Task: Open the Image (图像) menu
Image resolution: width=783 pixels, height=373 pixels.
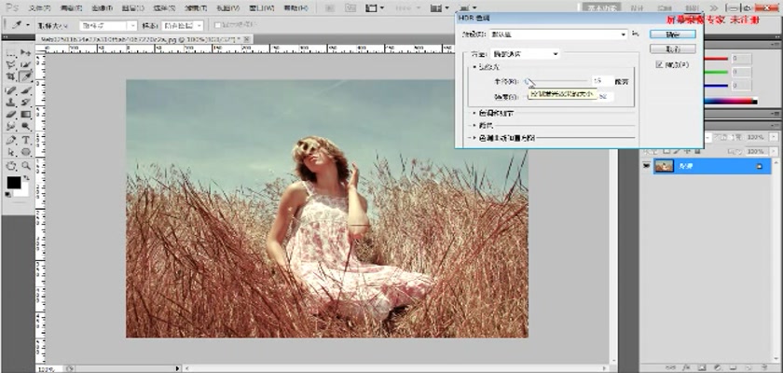Action: (102, 8)
